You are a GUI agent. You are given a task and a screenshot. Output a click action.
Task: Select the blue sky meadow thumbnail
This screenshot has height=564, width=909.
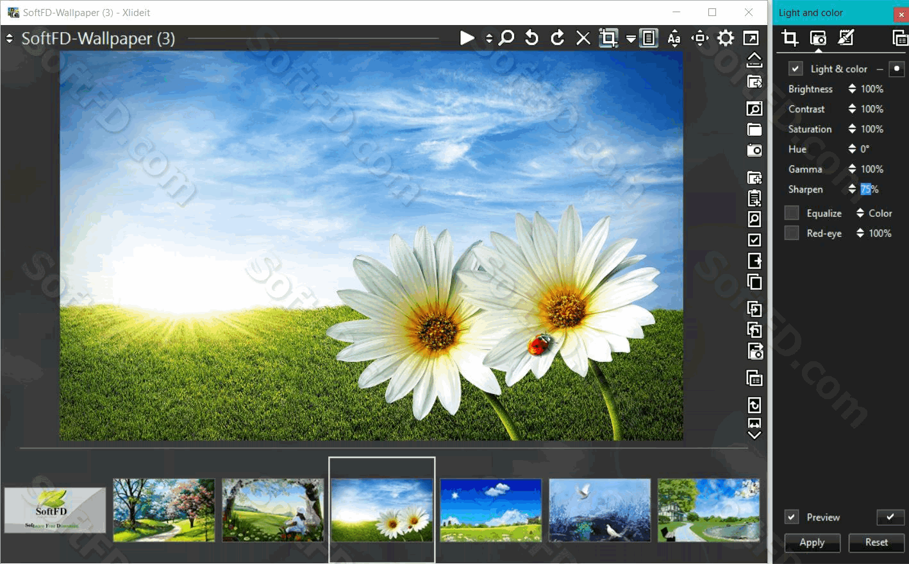(x=491, y=510)
